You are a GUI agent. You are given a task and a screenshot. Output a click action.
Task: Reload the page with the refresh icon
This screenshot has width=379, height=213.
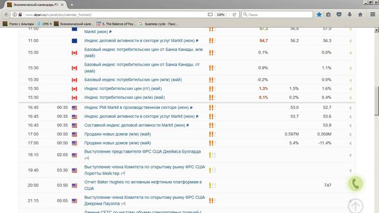click(235, 15)
